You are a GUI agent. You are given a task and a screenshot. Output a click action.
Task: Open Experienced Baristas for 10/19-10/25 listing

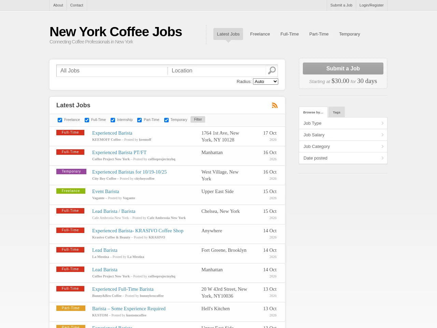[129, 172]
